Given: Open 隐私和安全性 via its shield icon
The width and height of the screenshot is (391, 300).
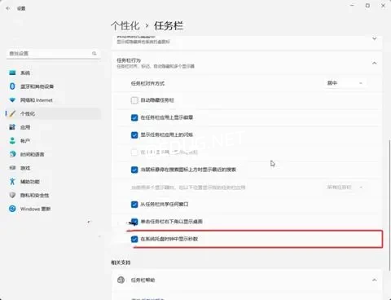Looking at the screenshot, I should (12, 195).
